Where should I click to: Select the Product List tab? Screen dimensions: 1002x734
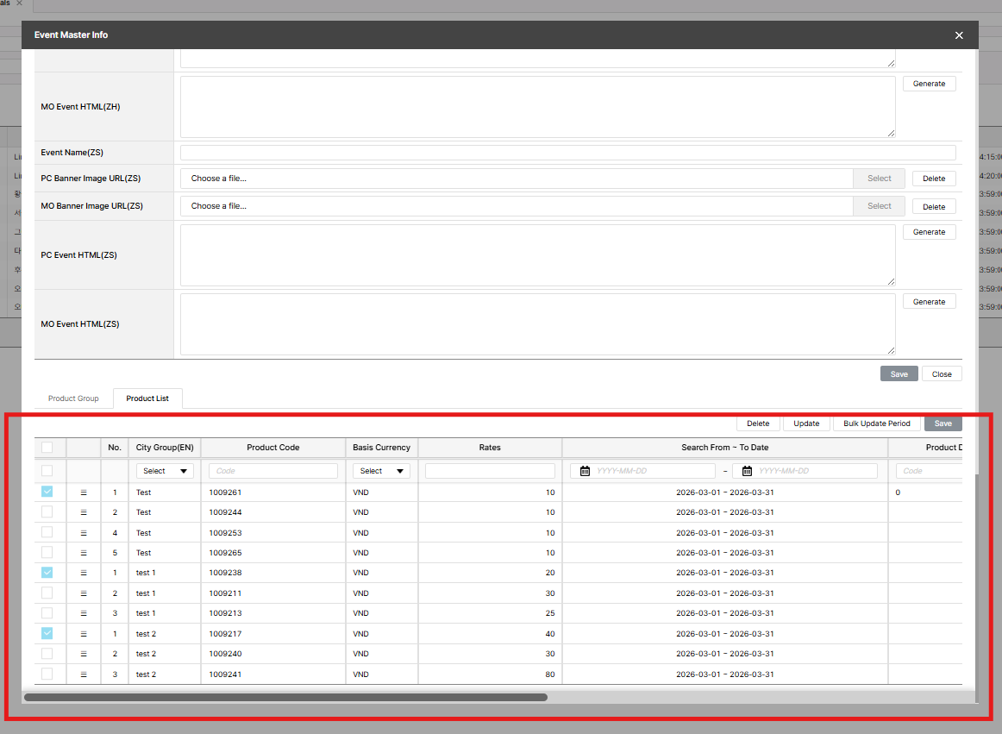(x=147, y=398)
